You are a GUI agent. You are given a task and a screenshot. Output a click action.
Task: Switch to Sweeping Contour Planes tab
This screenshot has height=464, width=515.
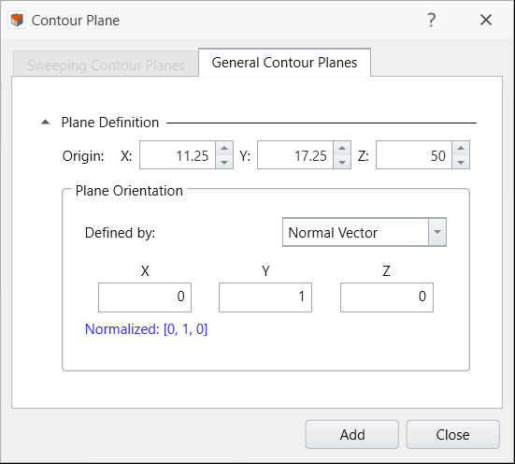[x=106, y=65]
